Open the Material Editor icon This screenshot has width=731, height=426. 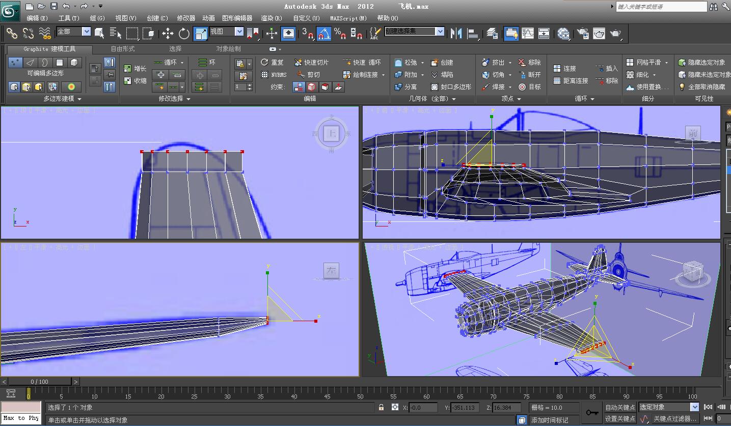[x=563, y=34]
